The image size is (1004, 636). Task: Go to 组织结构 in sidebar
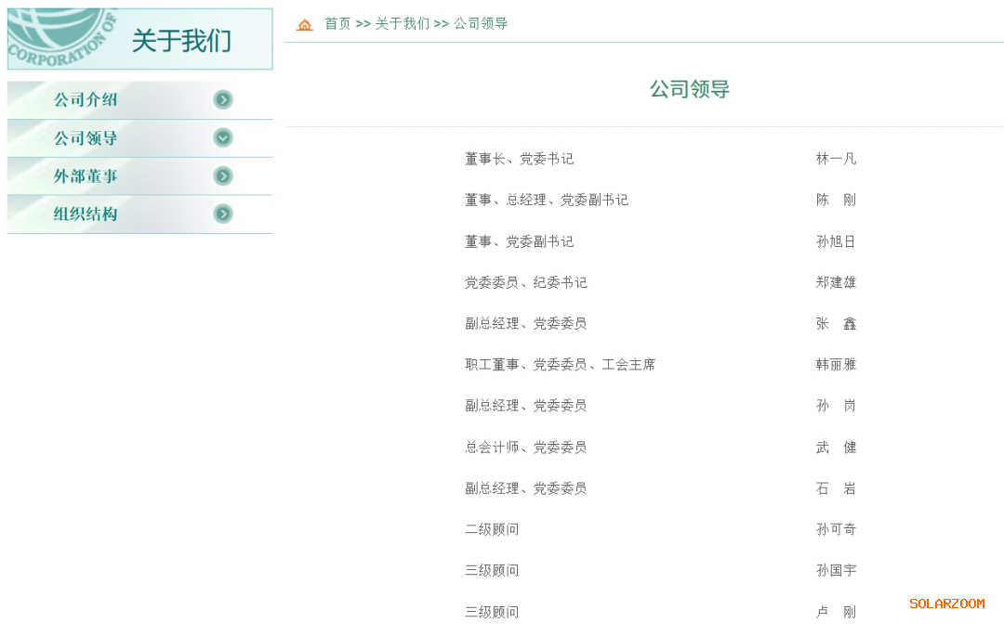86,214
